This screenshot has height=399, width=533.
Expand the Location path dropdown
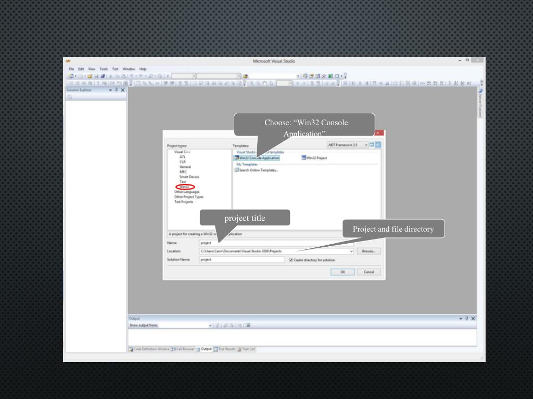[x=351, y=251]
